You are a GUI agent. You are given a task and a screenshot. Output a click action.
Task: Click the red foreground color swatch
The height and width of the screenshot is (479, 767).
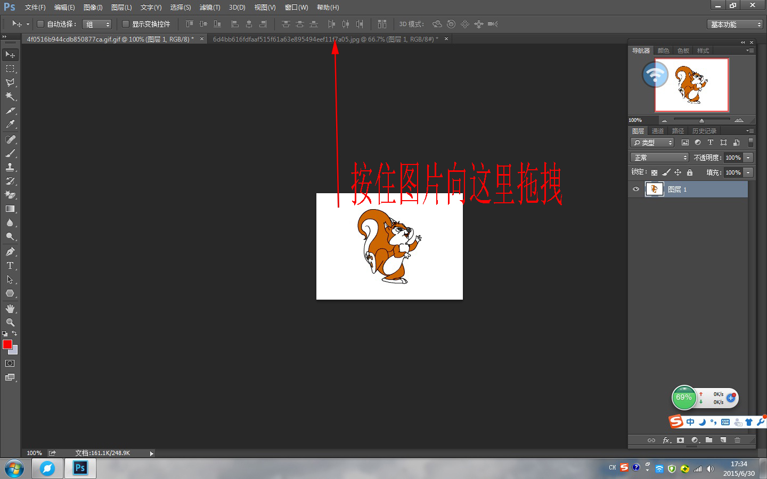click(7, 345)
